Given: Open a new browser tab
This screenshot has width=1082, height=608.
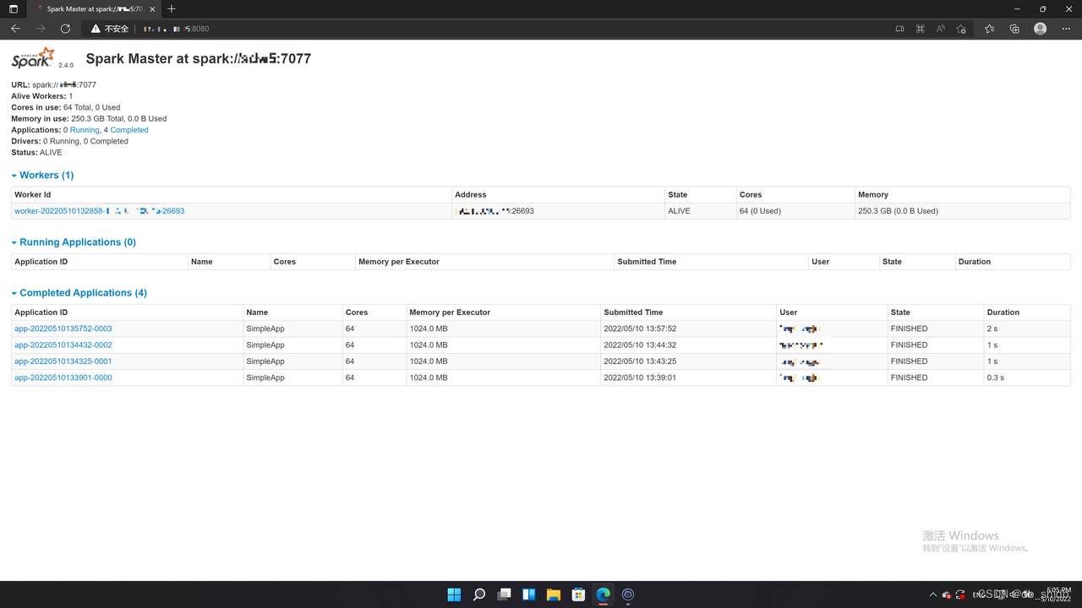Looking at the screenshot, I should point(172,9).
